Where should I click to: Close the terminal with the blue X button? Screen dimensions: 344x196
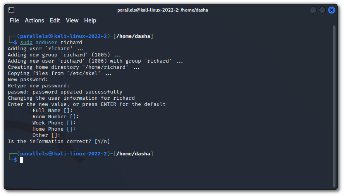click(332, 10)
